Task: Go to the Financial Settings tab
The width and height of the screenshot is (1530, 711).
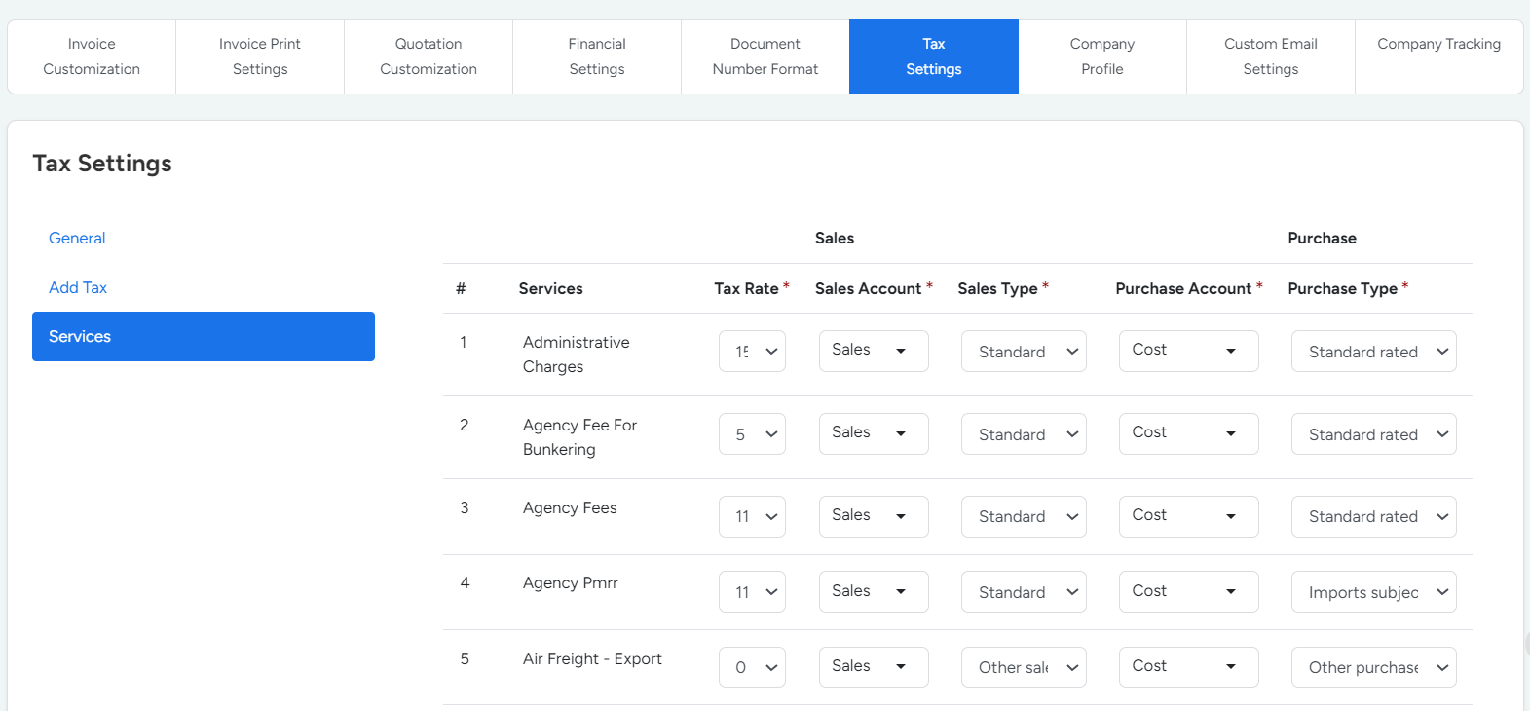Action: tap(597, 56)
